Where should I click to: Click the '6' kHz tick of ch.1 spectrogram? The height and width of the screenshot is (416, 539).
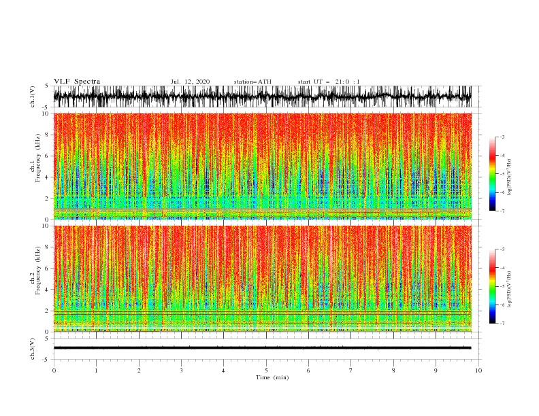48,156
